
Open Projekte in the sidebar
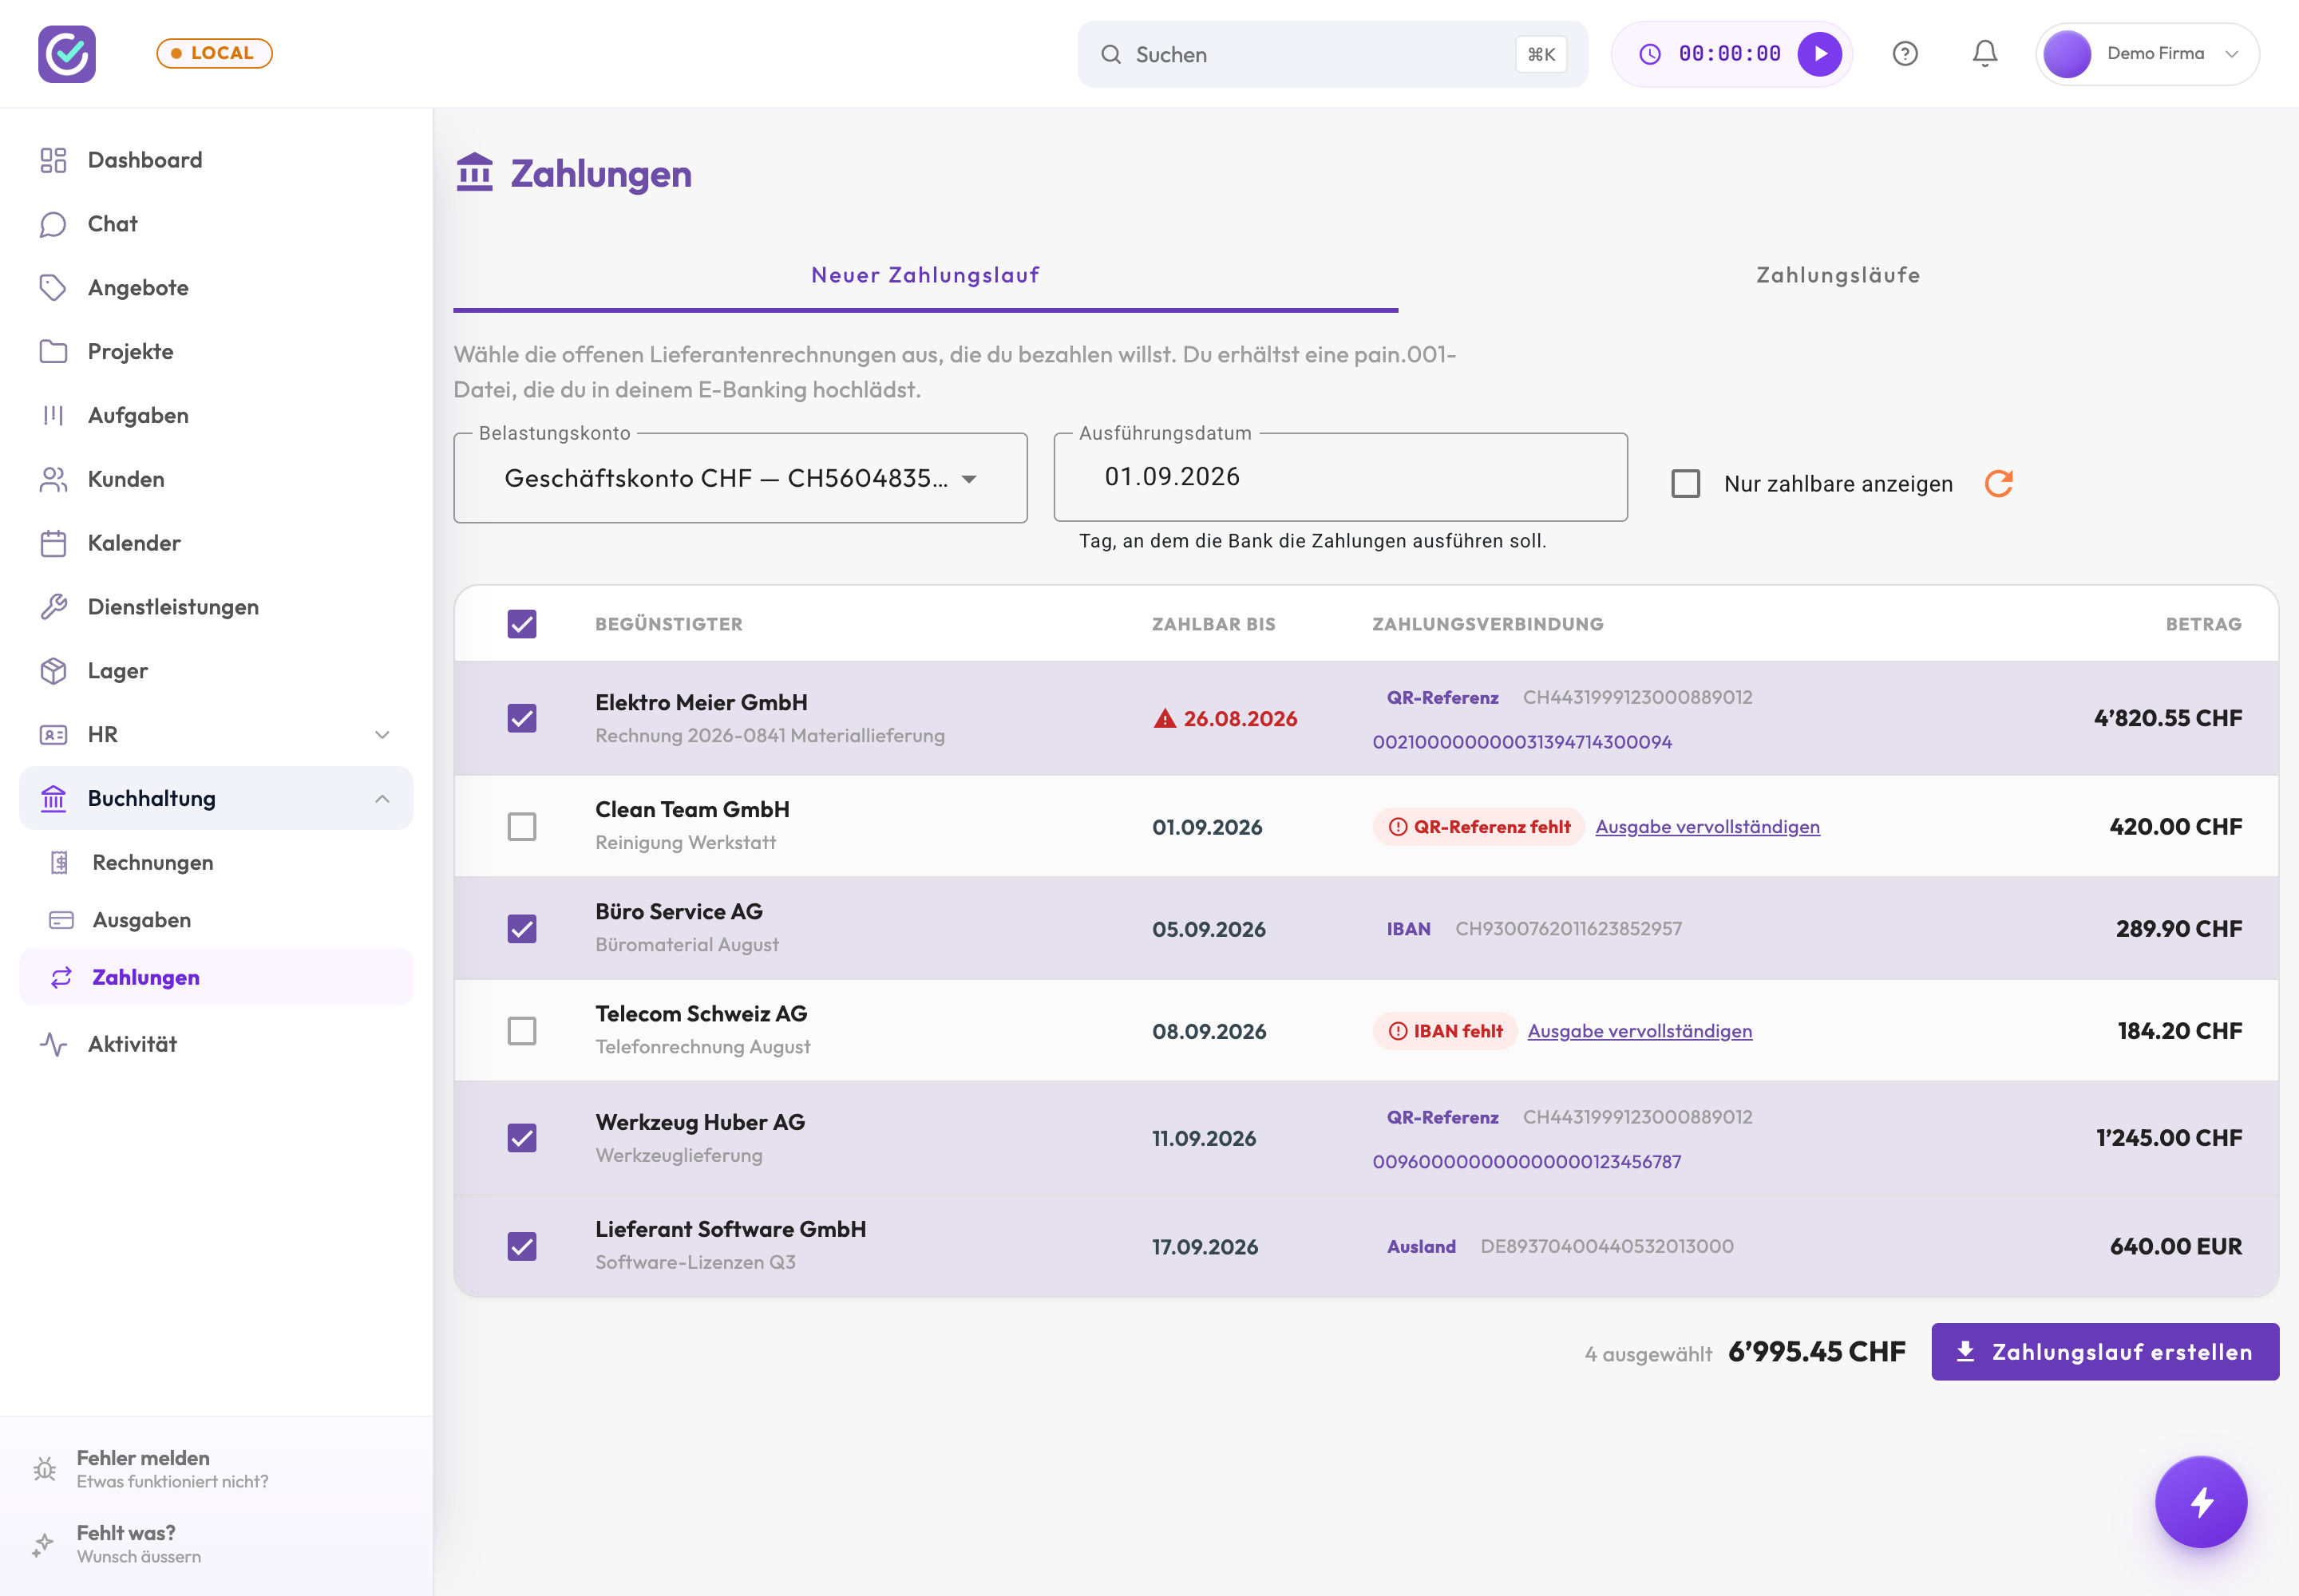216,352
